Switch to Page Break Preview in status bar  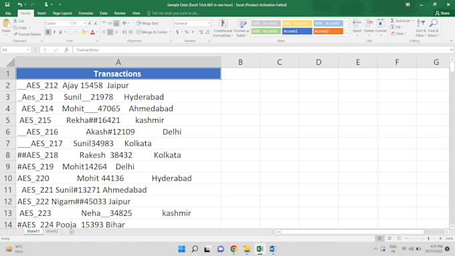(x=399, y=239)
